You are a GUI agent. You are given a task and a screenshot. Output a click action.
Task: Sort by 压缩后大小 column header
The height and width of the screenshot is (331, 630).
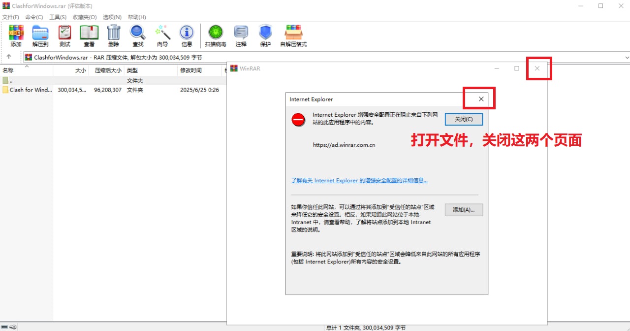[106, 70]
